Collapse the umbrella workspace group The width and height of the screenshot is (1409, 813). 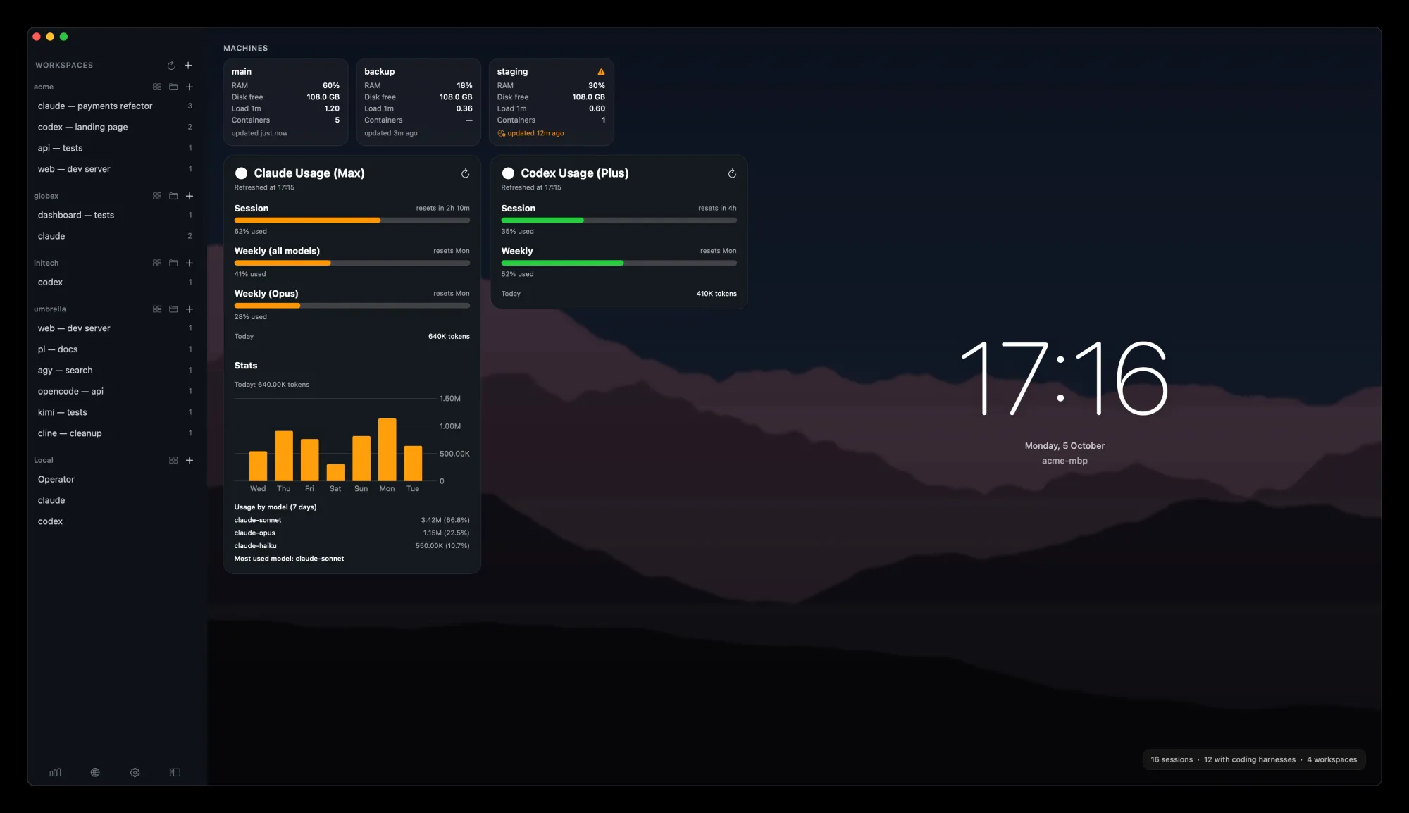[x=49, y=309]
